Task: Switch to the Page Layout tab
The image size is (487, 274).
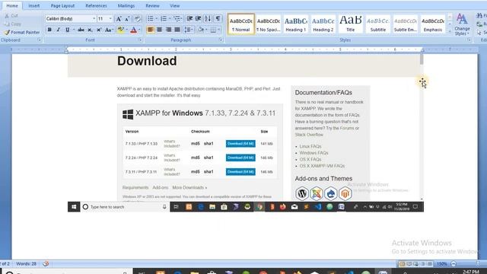Action: click(x=62, y=5)
